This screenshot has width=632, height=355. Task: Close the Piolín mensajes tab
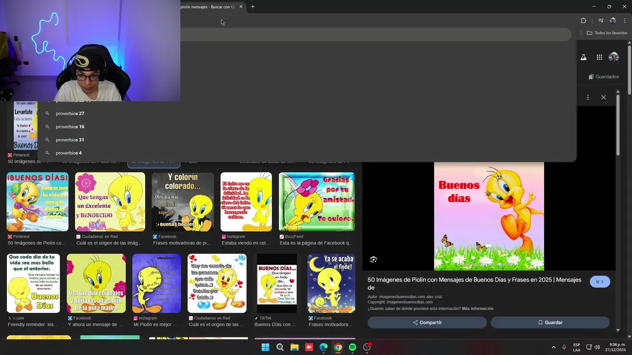point(240,7)
